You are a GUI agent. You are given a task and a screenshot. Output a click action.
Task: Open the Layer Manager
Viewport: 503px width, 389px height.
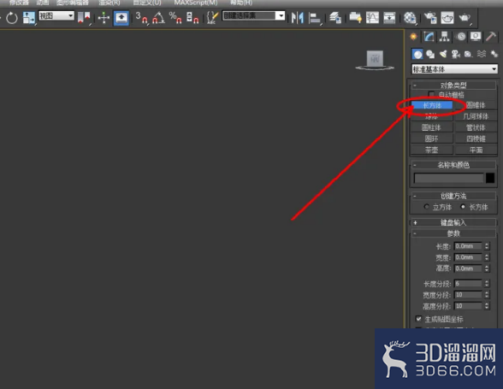click(x=335, y=18)
